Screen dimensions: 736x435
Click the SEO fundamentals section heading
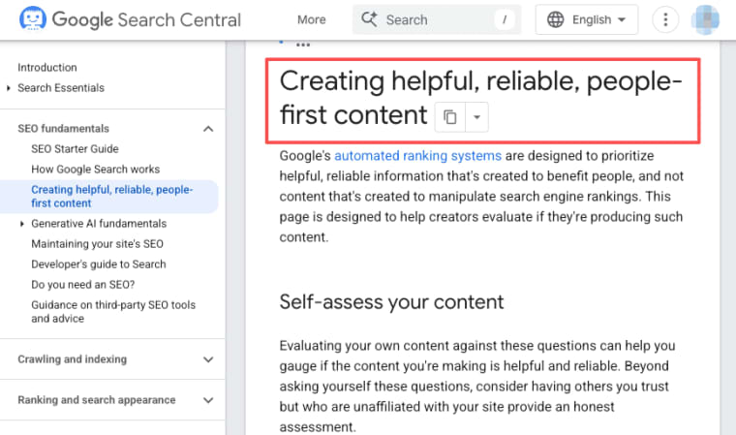pyautogui.click(x=63, y=129)
